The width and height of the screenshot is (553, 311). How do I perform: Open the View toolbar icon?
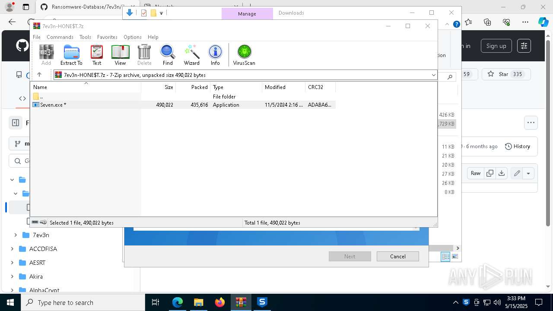coord(120,55)
